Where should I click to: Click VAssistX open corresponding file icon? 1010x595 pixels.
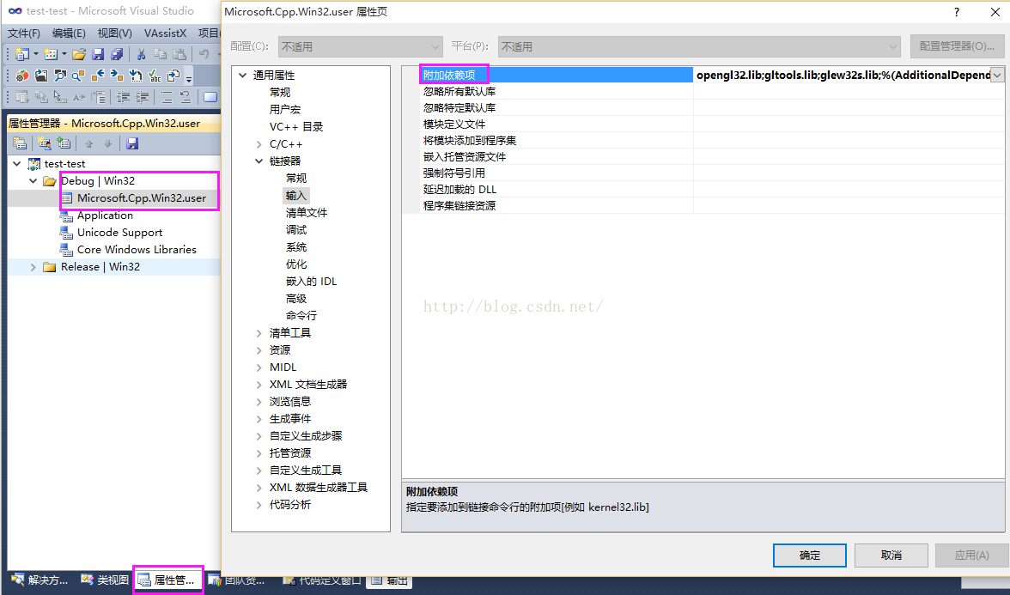click(173, 76)
